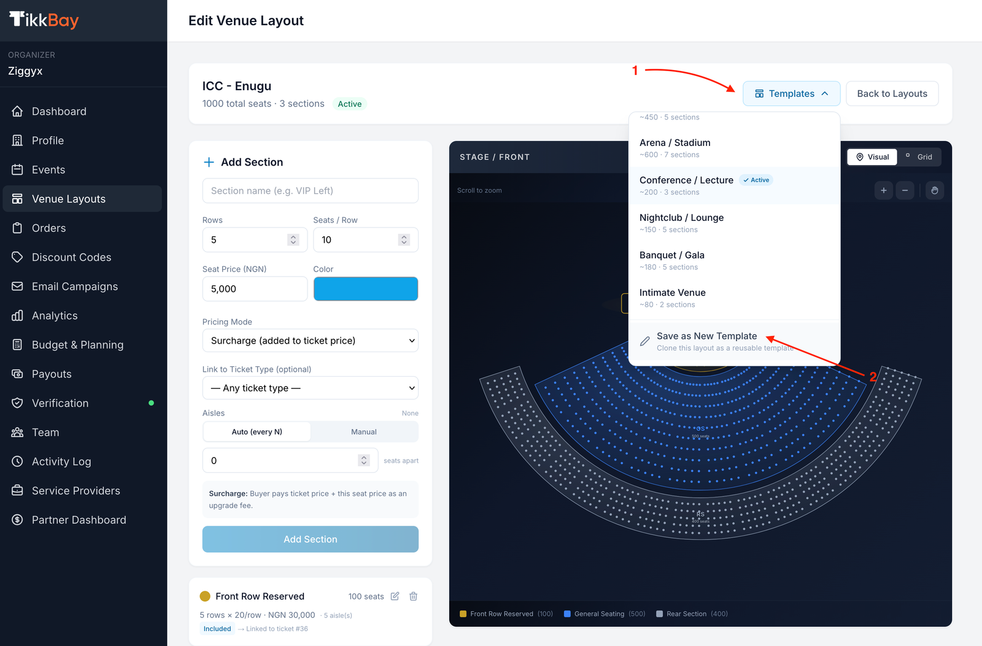Click the zoom in plus icon on canvas

[884, 191]
